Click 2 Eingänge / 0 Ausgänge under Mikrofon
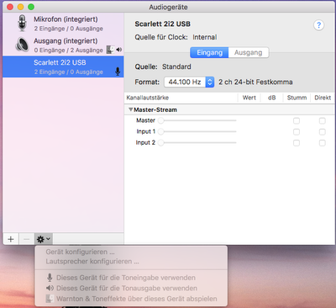Image resolution: width=336 pixels, height=308 pixels. [69, 29]
